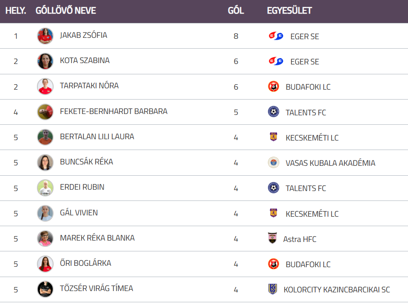Select the Fekete-Bernhardt Barbara name link
408x305 pixels.
click(x=113, y=111)
